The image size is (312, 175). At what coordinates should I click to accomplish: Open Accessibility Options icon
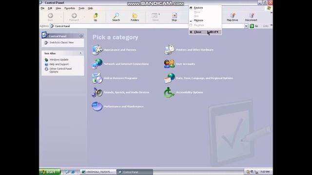click(169, 92)
